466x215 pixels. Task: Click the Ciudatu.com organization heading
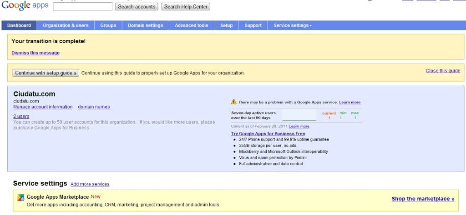(34, 94)
